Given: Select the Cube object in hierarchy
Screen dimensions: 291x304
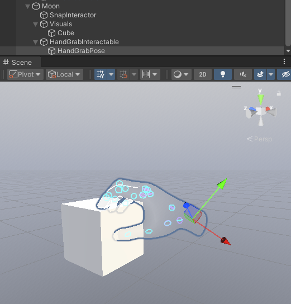Looking at the screenshot, I should point(66,33).
